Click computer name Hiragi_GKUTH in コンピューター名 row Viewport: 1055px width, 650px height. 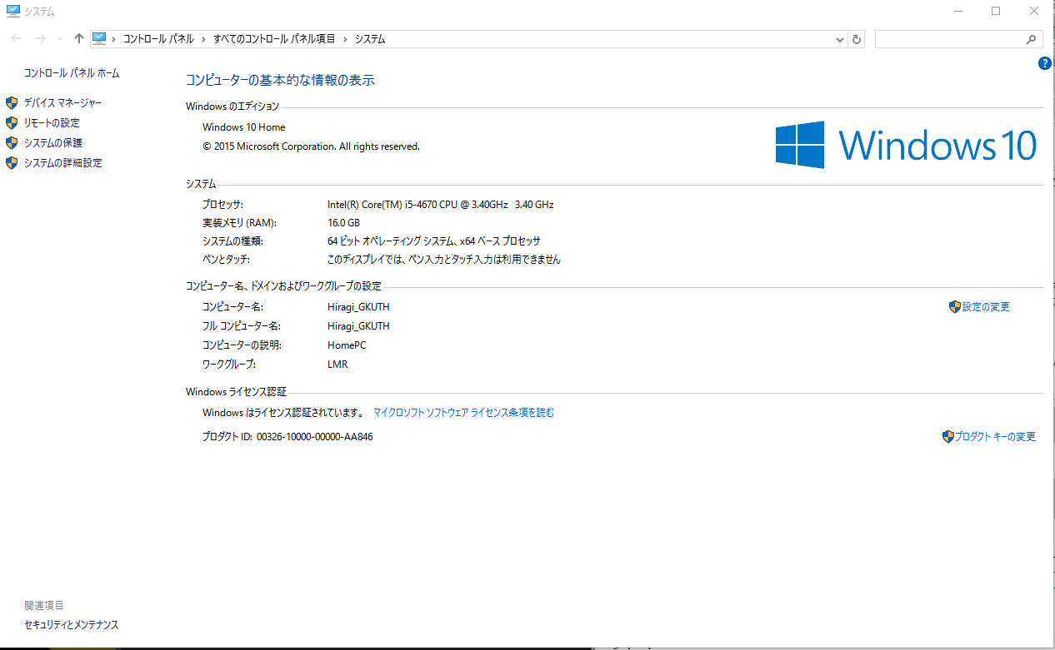[x=358, y=307]
